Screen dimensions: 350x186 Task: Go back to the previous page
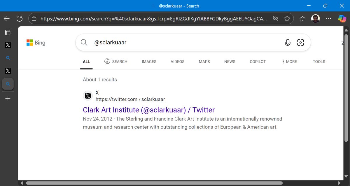[7, 19]
